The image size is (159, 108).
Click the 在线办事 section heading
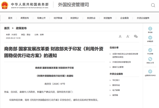click(114, 48)
